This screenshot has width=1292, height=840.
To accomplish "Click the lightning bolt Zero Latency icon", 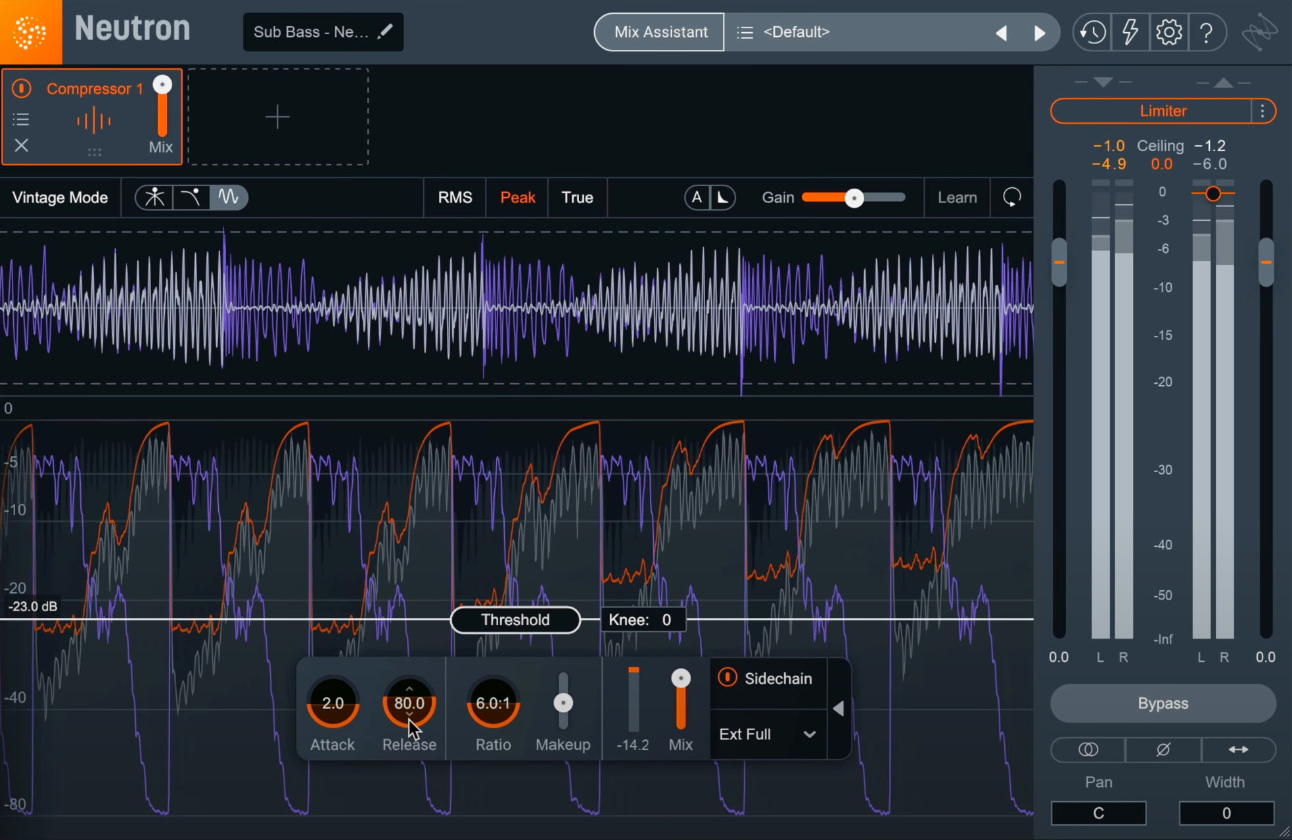I will pyautogui.click(x=1130, y=32).
